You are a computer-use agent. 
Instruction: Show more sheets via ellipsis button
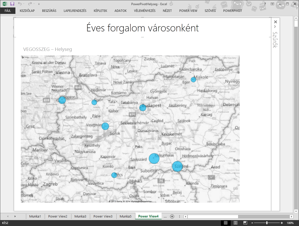click(165, 216)
